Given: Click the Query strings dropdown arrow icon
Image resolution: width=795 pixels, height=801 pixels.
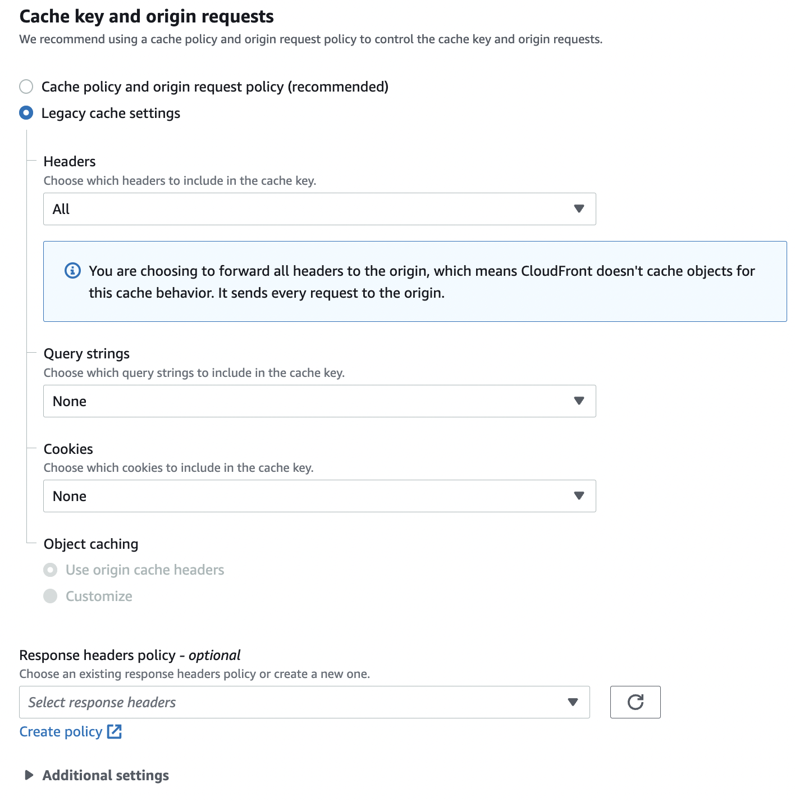Looking at the screenshot, I should pyautogui.click(x=579, y=401).
